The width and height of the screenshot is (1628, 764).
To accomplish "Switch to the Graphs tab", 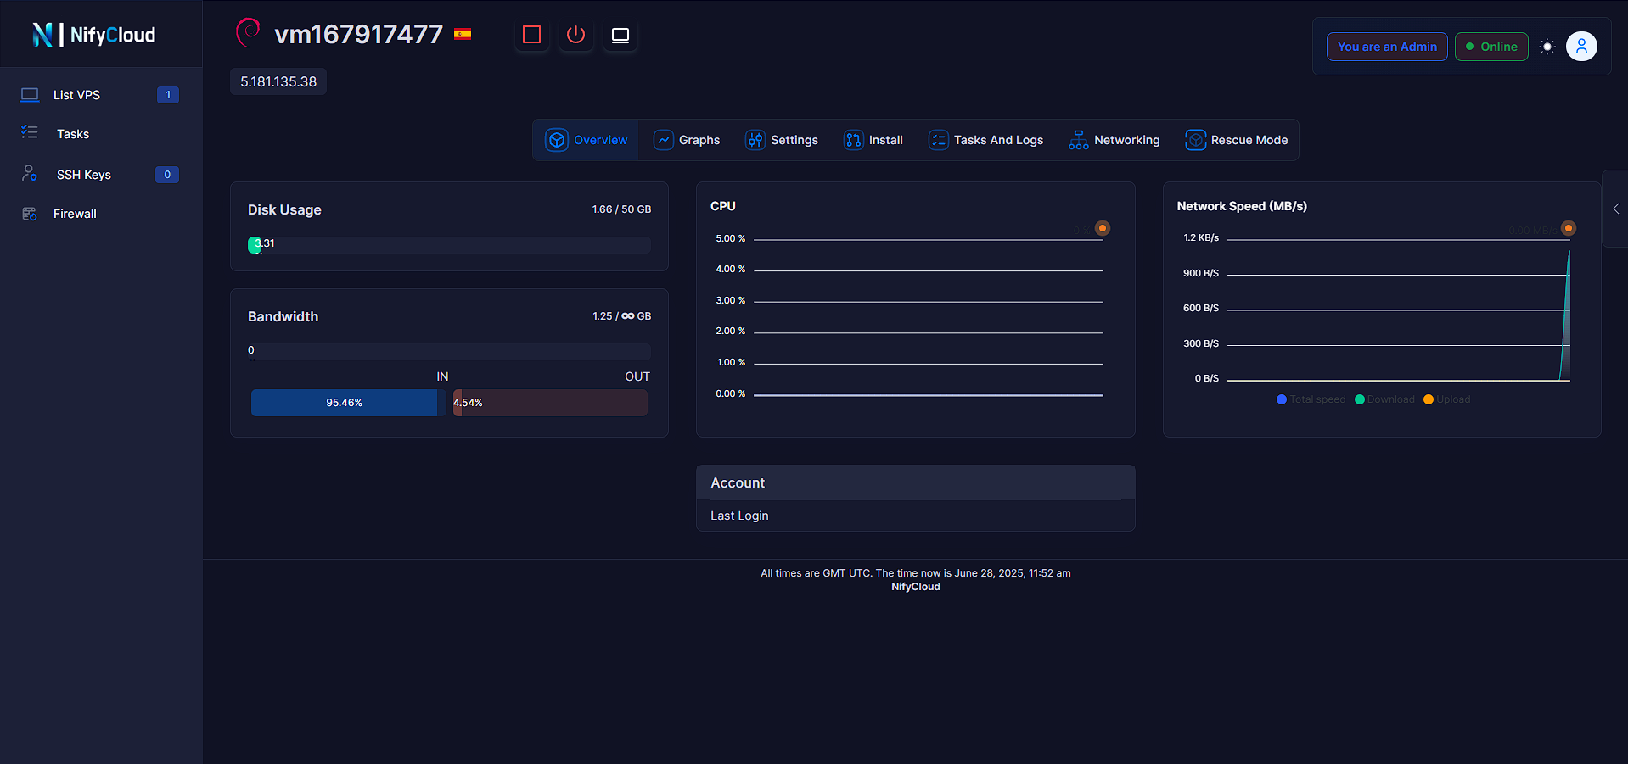I will coord(687,140).
